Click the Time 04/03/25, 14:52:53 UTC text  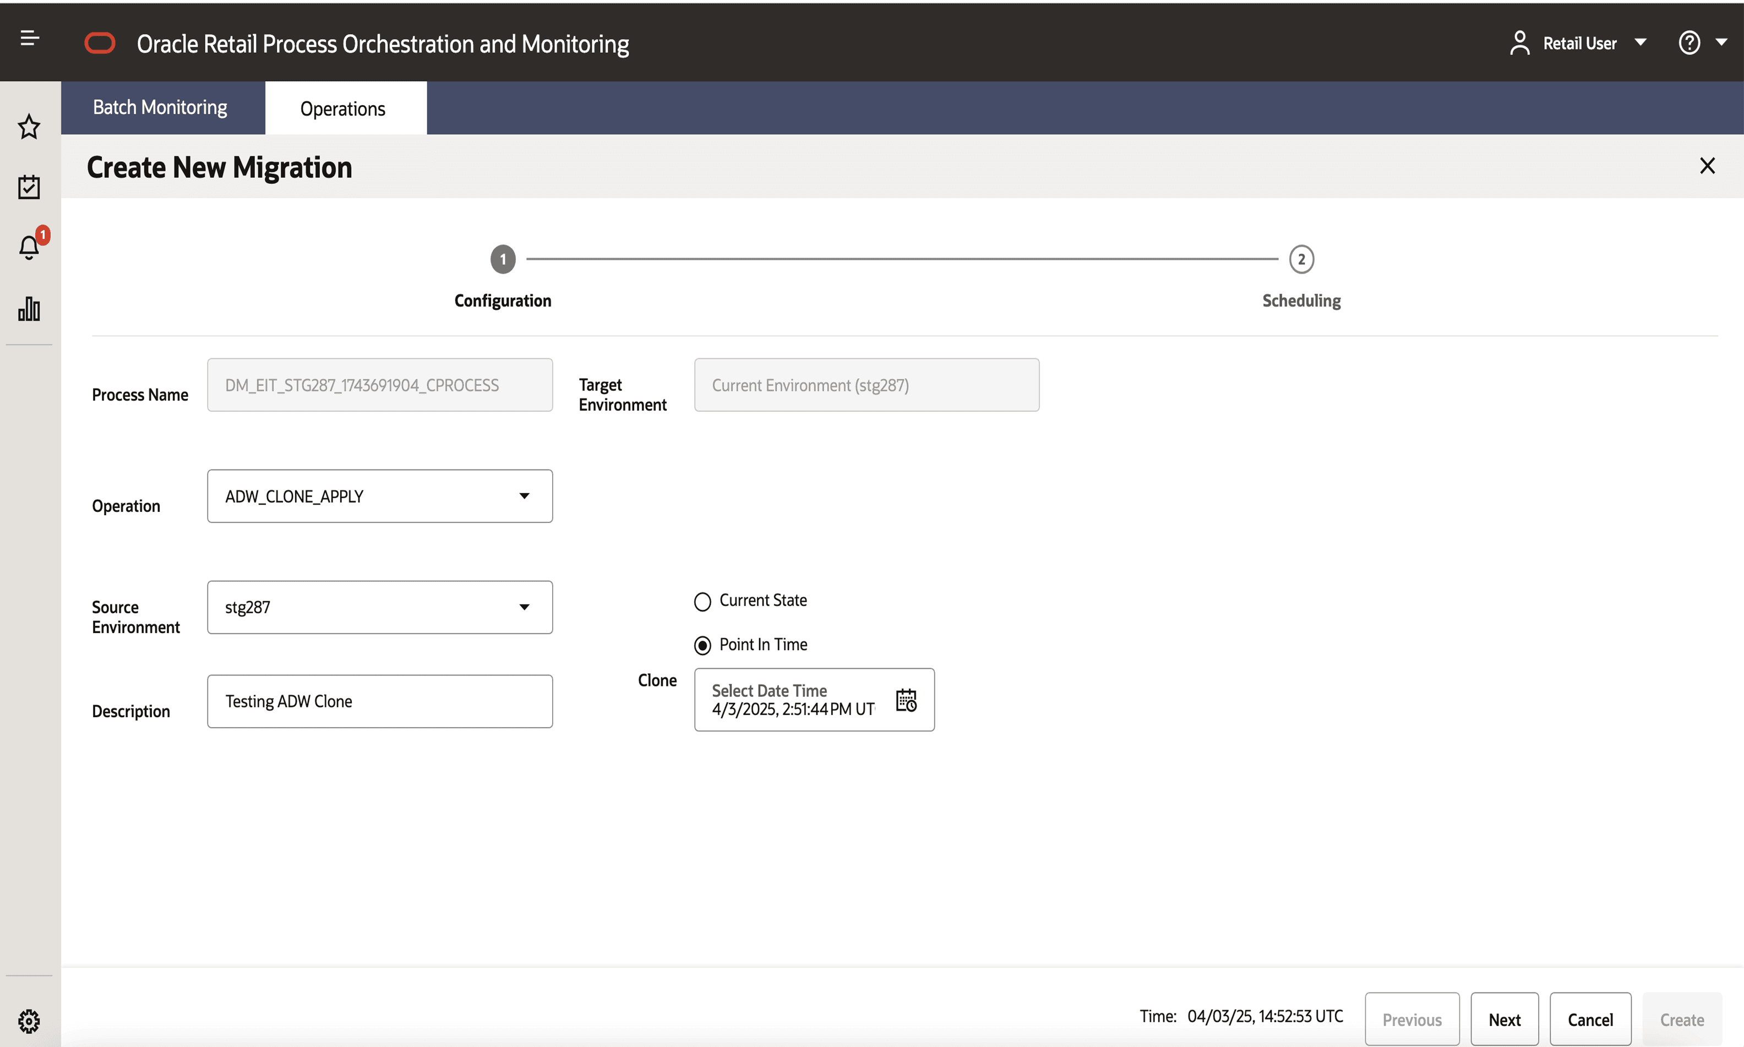[x=1241, y=1016]
